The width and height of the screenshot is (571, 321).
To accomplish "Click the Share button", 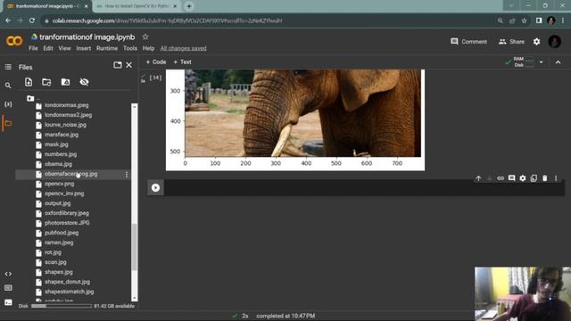I will (511, 42).
